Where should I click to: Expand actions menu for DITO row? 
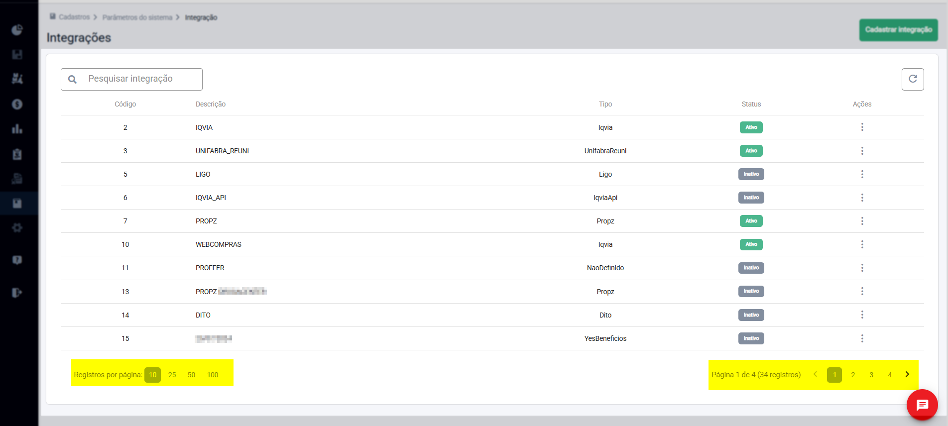(x=862, y=315)
